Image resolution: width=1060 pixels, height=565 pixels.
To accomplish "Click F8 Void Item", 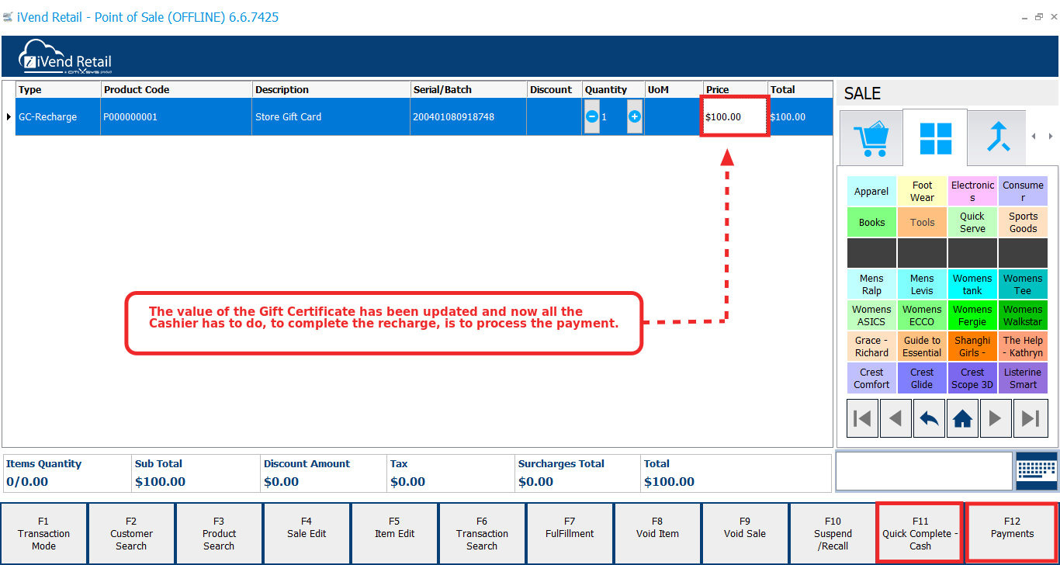I will tap(657, 533).
